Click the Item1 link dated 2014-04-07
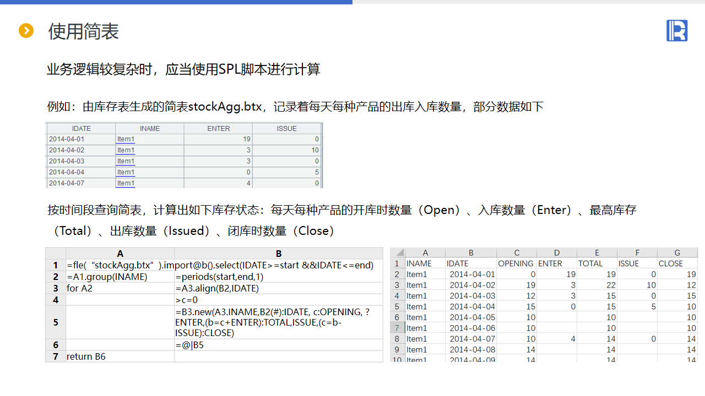 tap(126, 183)
